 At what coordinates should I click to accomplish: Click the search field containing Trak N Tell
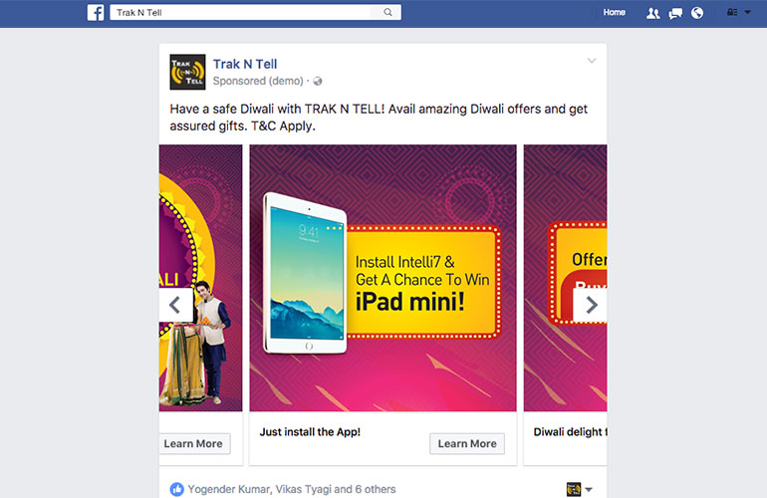tap(255, 12)
